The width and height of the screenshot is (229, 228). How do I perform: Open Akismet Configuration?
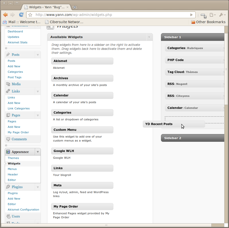pos(23,210)
